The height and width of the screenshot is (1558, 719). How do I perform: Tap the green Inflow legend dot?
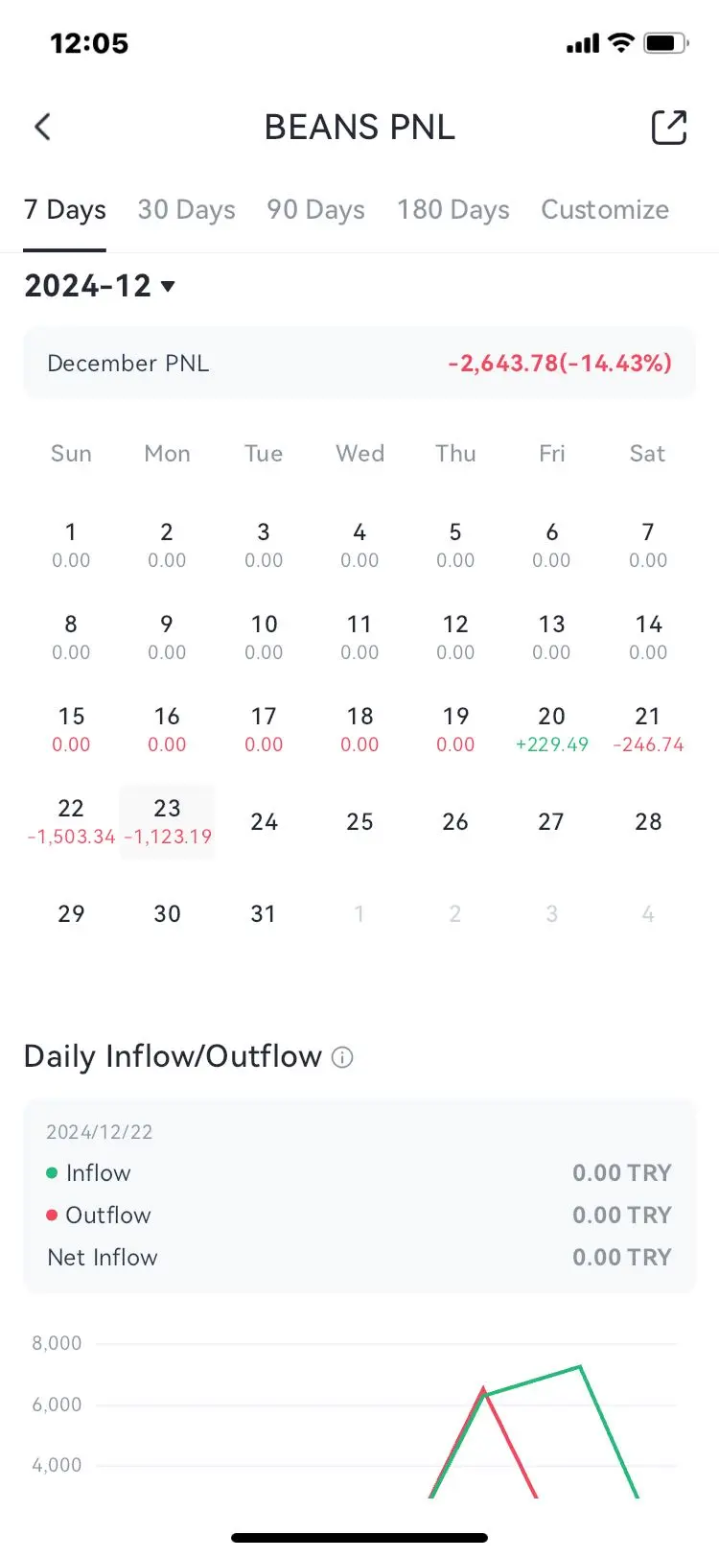pos(52,1172)
